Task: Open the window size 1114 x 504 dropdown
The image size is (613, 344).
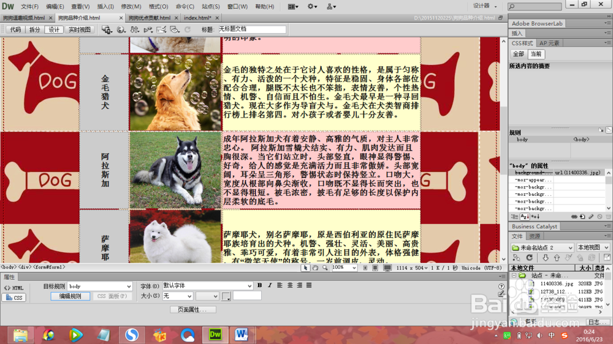Action: [x=412, y=268]
